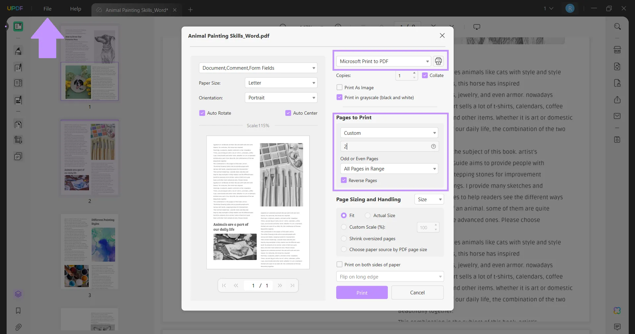Screen dimensions: 635x334
Task: Open Flip on long edge dropdown
Action: pos(390,277)
